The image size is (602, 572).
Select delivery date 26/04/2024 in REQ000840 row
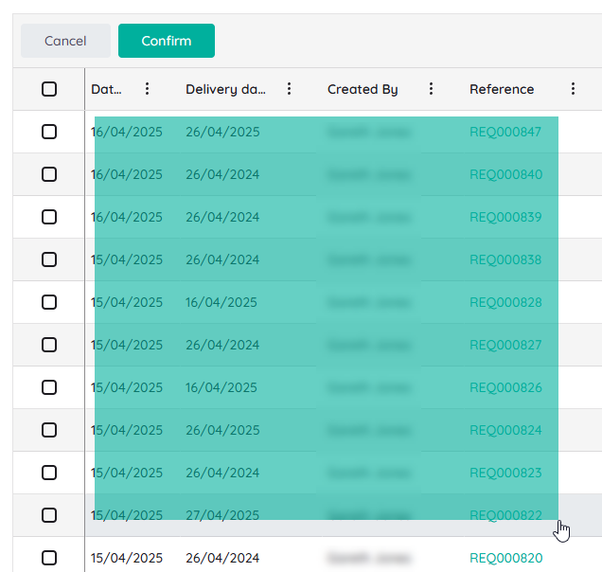(222, 174)
